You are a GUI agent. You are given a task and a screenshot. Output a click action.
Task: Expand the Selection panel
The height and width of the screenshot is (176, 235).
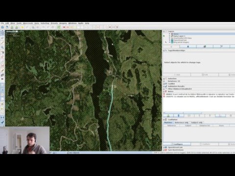(164, 79)
